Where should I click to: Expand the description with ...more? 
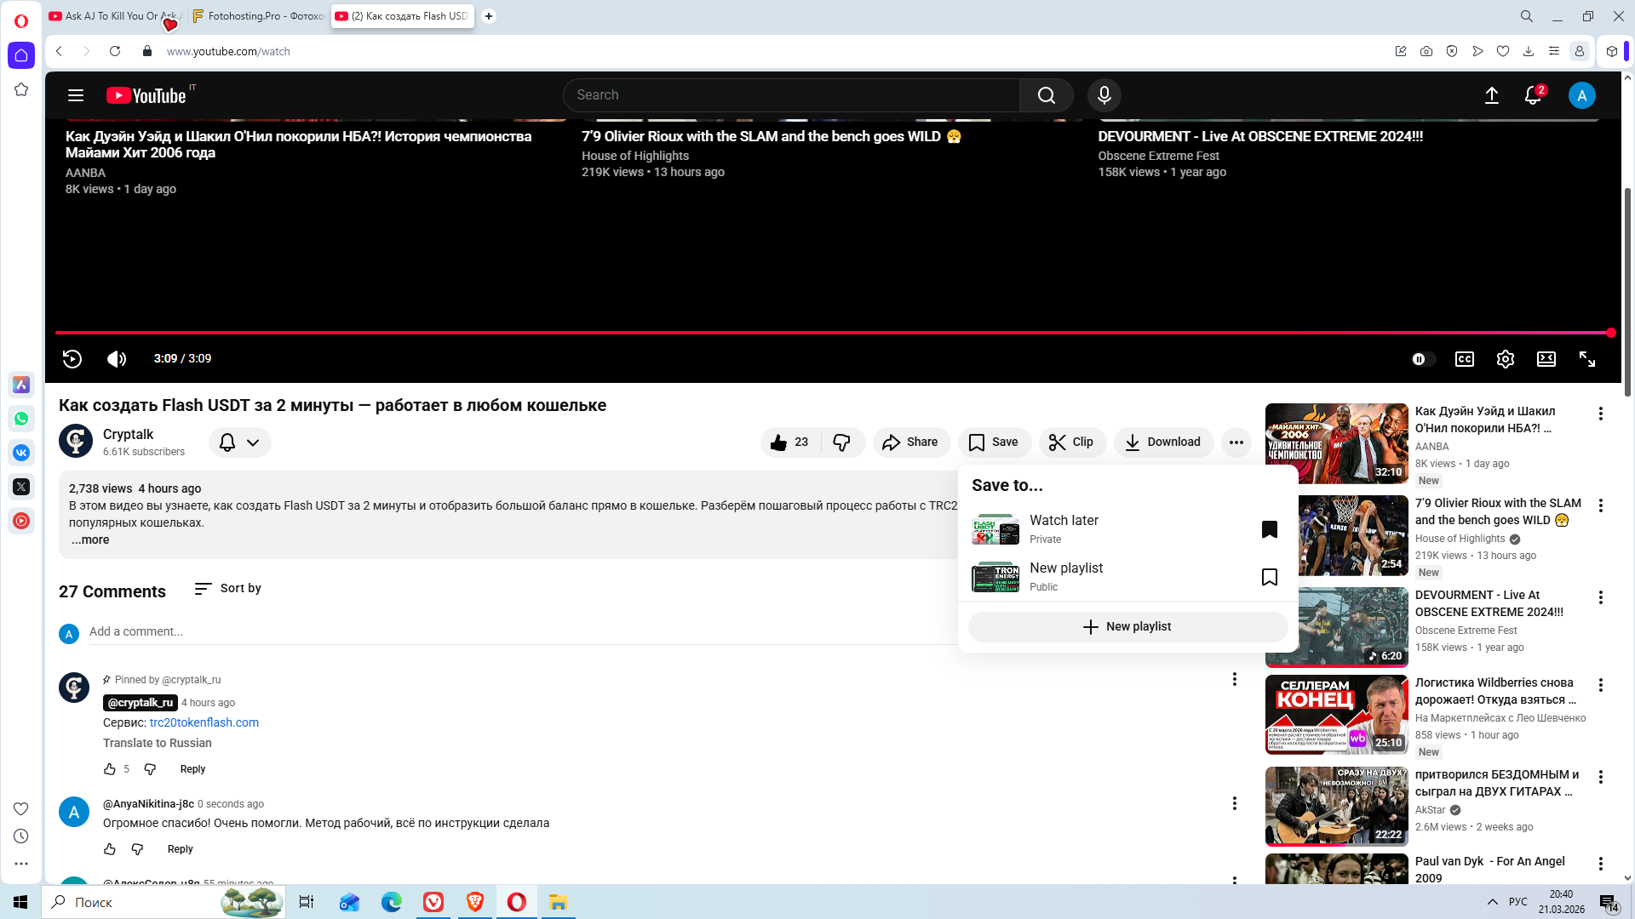click(x=90, y=540)
